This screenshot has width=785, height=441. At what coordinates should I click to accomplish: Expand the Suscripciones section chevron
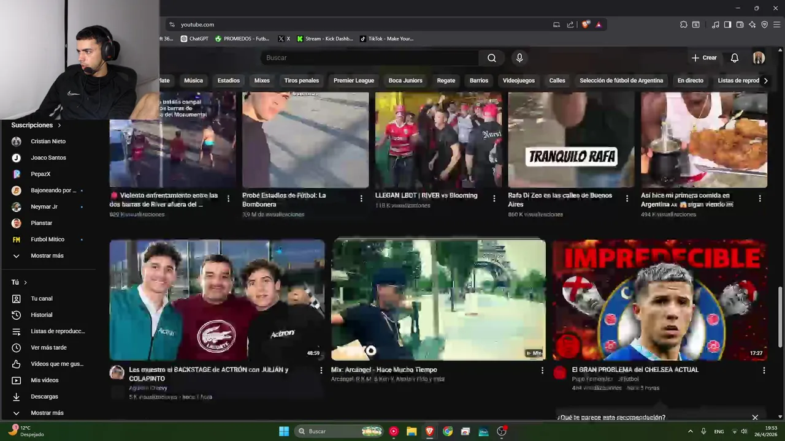(59, 125)
